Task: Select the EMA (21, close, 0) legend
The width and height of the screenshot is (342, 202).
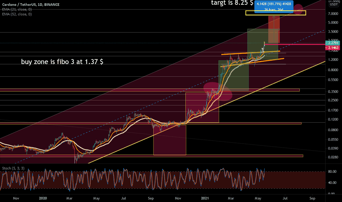Action: coord(17,10)
